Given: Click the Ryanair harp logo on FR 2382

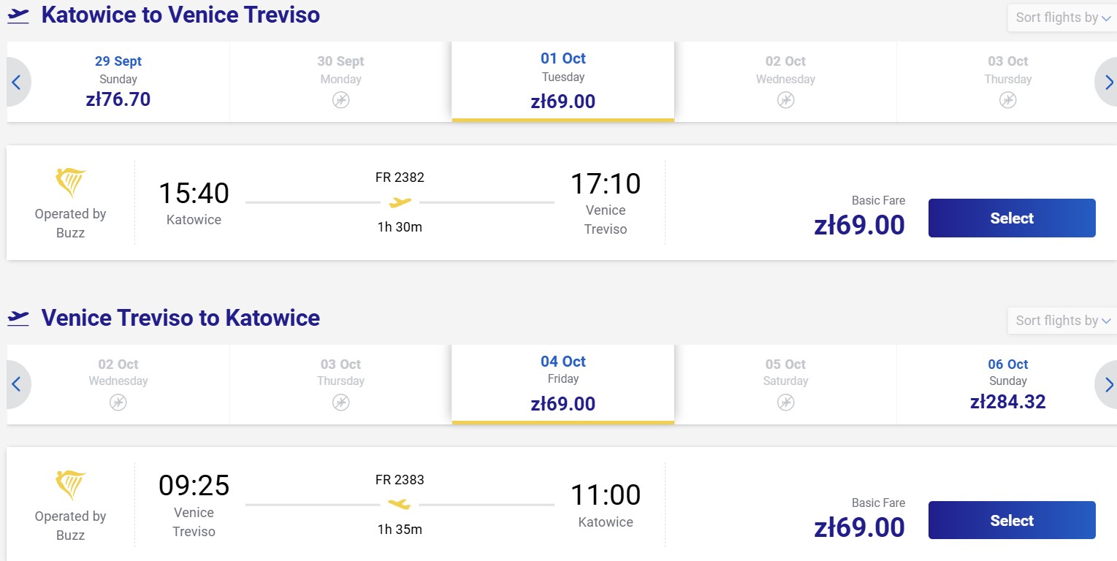Looking at the screenshot, I should click(71, 183).
